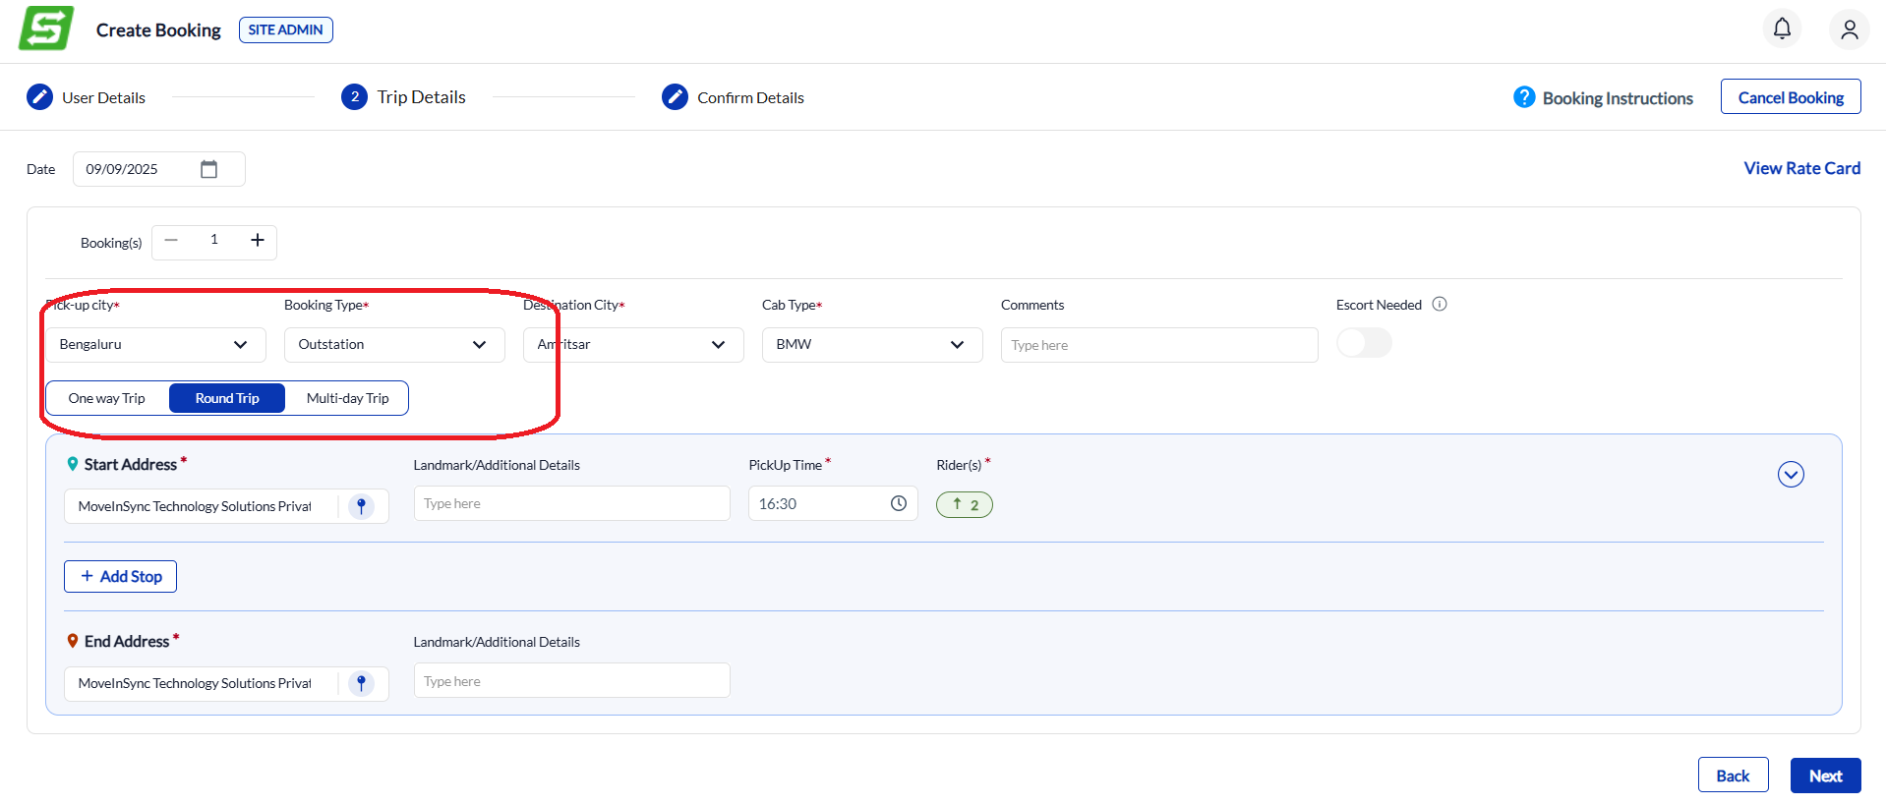Click the Cancel Booking button
This screenshot has height=805, width=1886.
point(1790,97)
